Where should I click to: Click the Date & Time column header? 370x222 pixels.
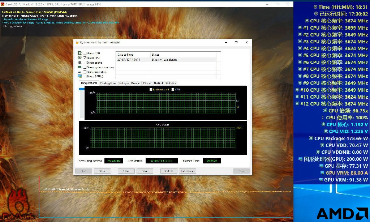[x=133, y=55]
